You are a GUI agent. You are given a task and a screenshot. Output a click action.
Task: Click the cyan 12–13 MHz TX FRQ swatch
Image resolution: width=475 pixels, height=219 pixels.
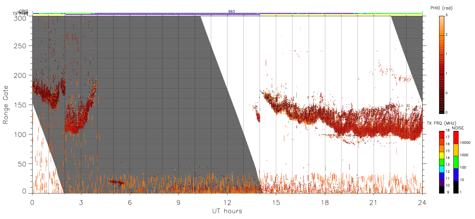(441, 168)
